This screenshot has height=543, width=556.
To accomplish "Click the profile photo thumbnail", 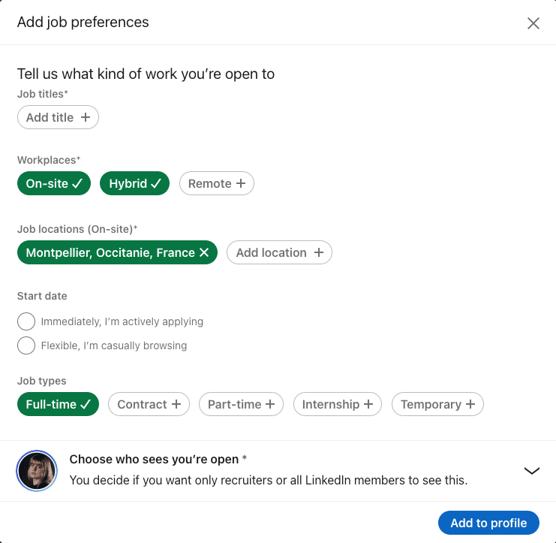I will 37,471.
